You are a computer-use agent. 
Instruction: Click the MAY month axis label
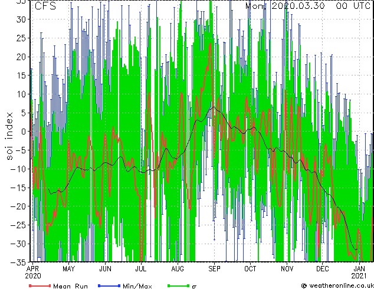(x=68, y=269)
